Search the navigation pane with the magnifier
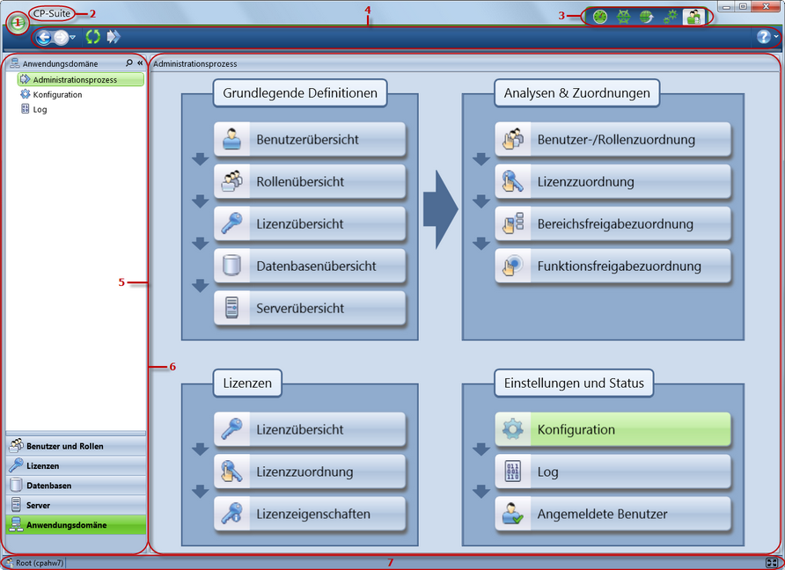This screenshot has height=570, width=785. (129, 62)
